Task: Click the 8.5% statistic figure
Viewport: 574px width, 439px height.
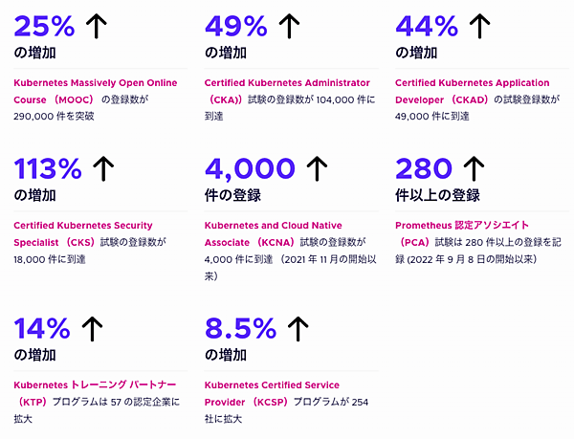Action: [241, 330]
